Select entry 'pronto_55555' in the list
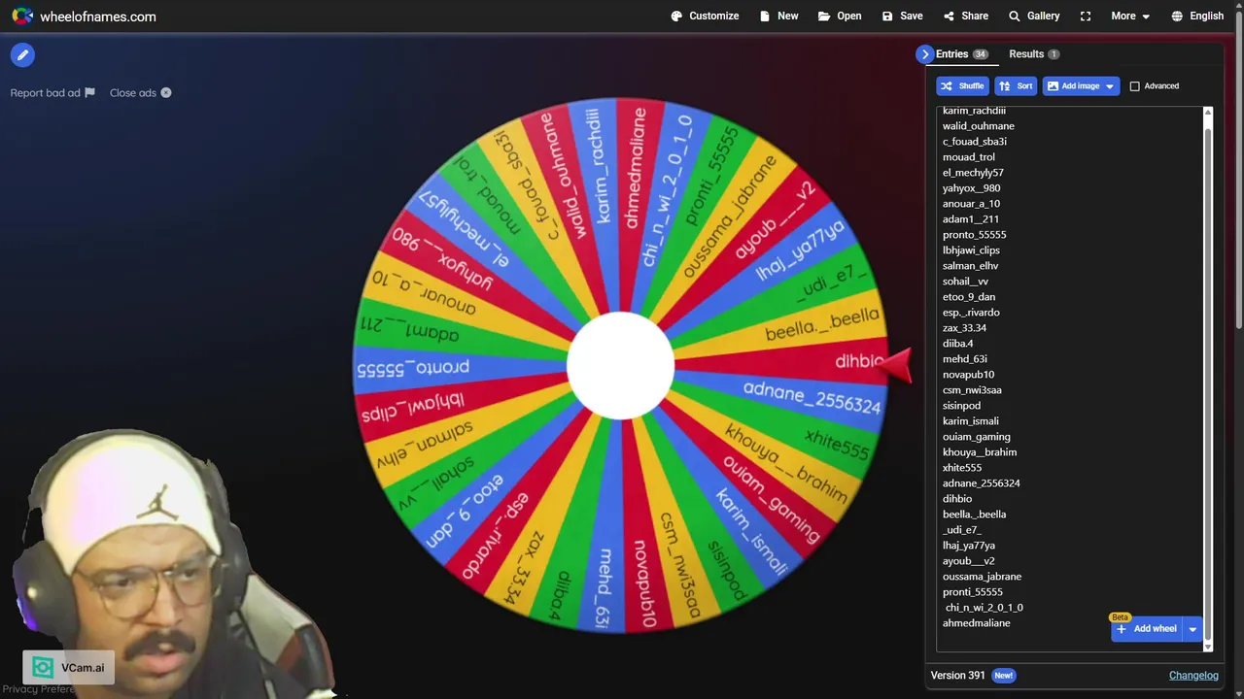 974,235
